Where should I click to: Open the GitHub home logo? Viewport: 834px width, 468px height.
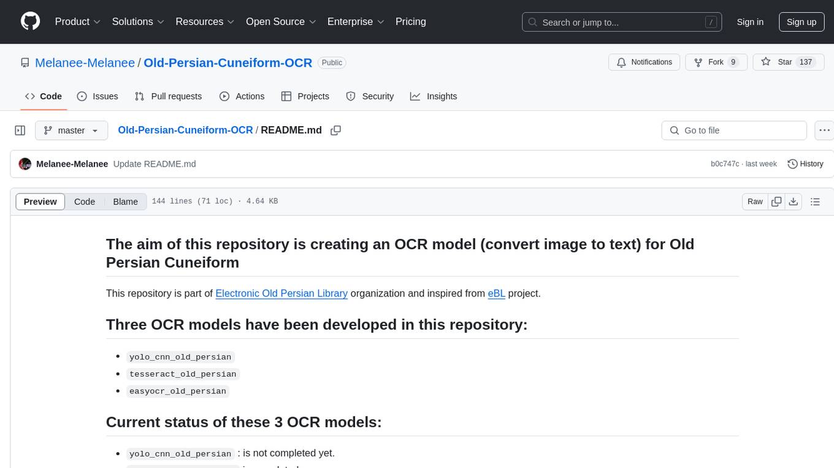pos(30,21)
